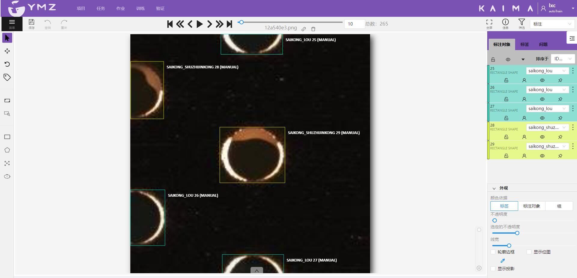Open label dropdown for object 25
The image size is (577, 278).
coord(547,71)
